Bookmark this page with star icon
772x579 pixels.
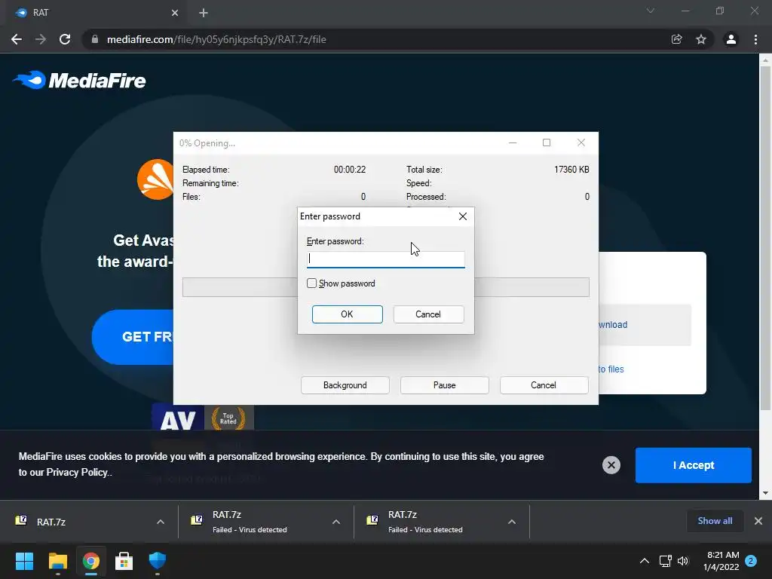(700, 39)
